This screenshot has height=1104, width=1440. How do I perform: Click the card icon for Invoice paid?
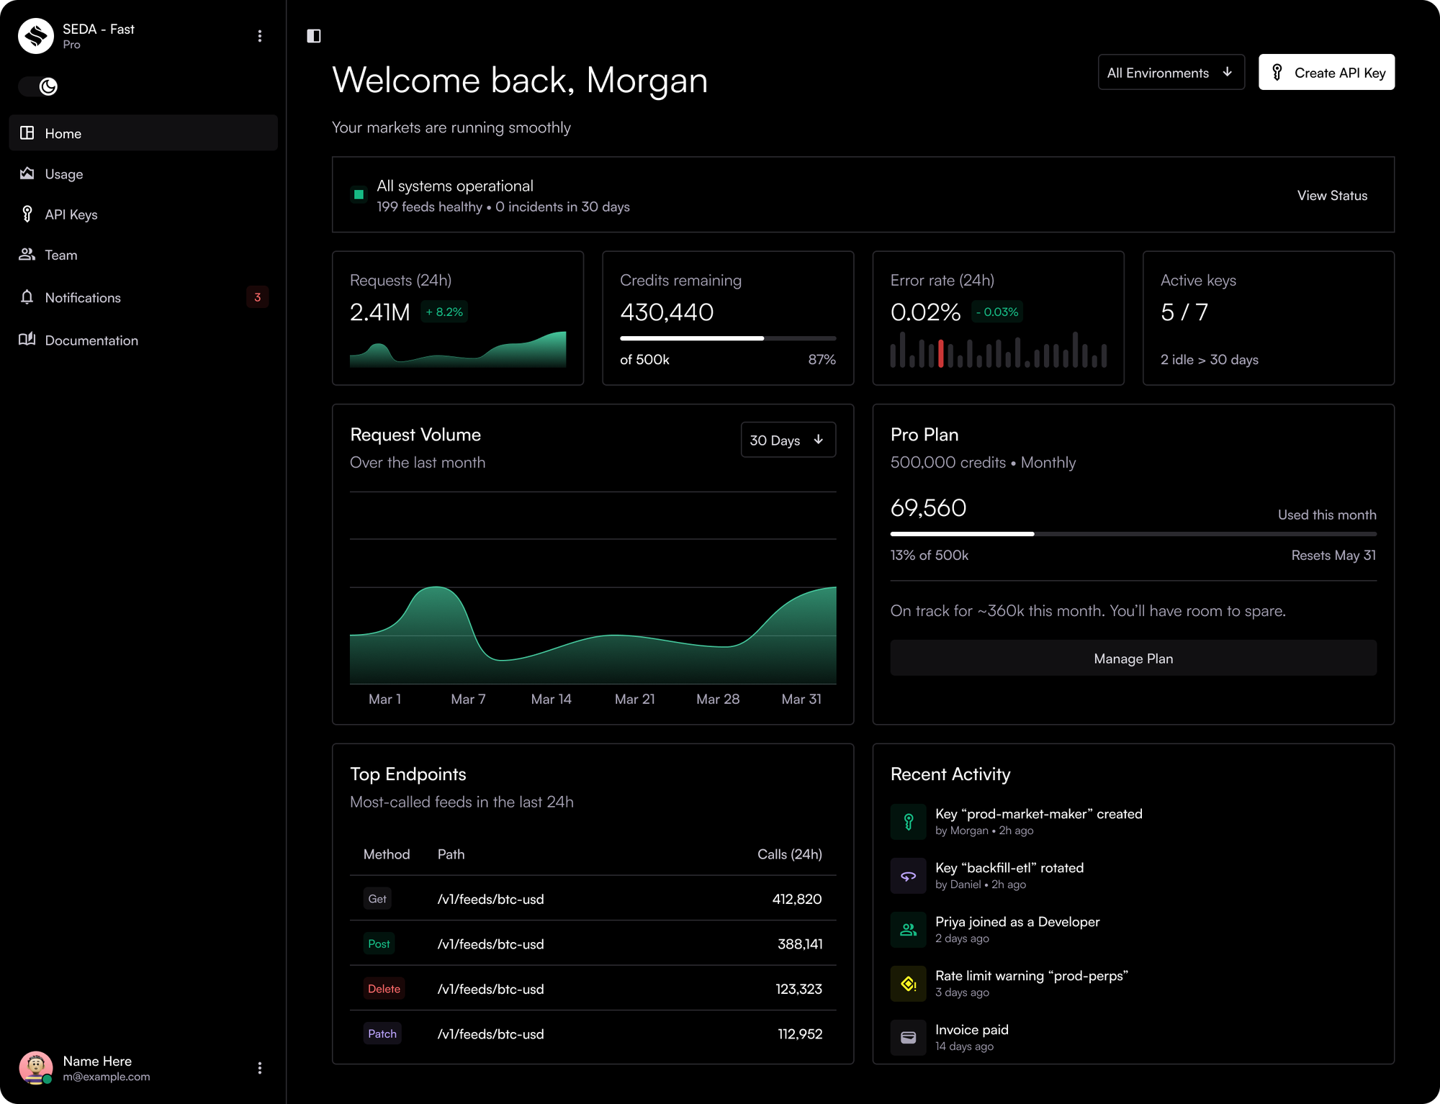(909, 1037)
